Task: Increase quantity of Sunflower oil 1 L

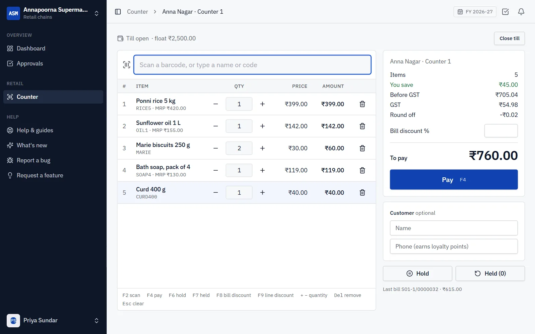Action: tap(262, 126)
